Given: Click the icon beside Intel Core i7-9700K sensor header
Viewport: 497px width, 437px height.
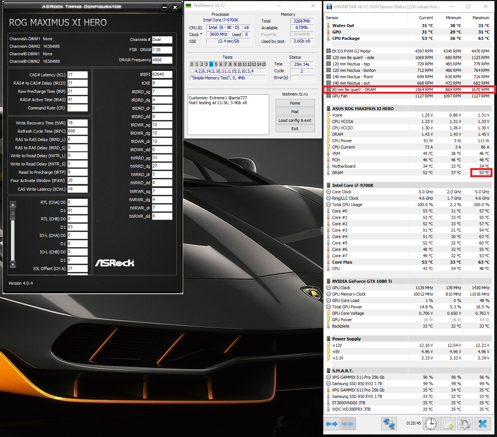Looking at the screenshot, I should pyautogui.click(x=329, y=185).
